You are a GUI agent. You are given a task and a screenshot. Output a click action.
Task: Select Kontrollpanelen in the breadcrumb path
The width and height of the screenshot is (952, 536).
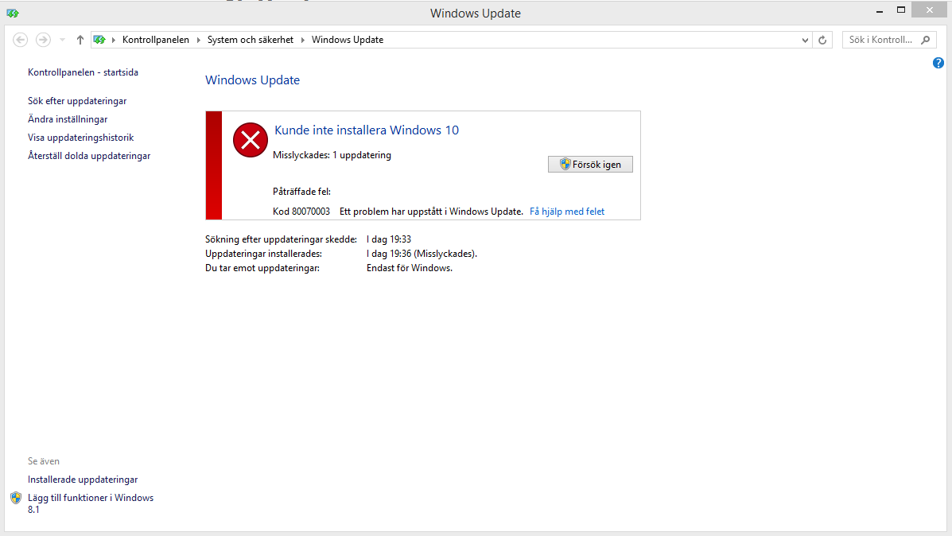point(155,40)
